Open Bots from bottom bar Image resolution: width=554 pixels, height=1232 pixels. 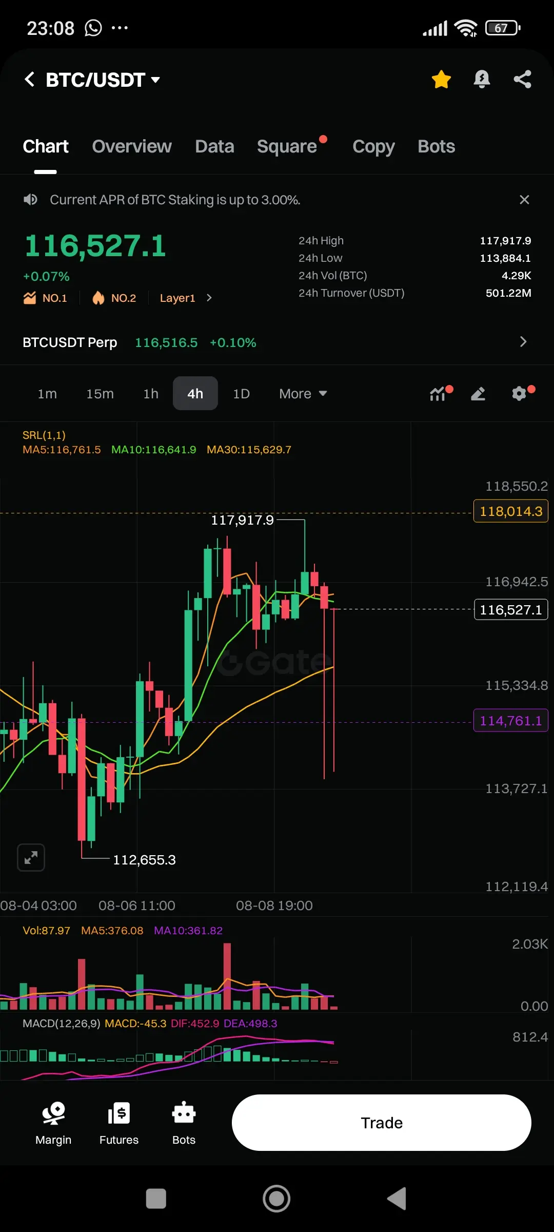[184, 1123]
